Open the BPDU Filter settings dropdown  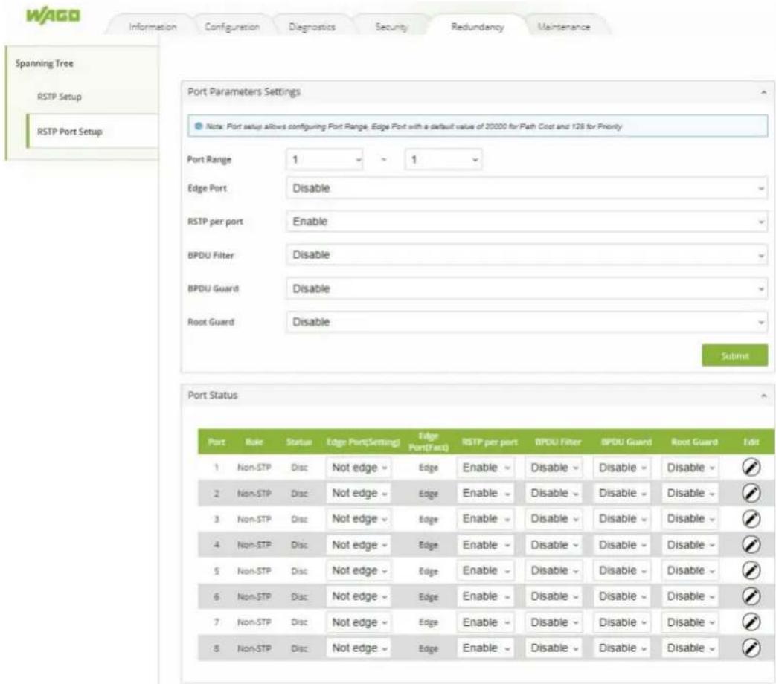527,255
